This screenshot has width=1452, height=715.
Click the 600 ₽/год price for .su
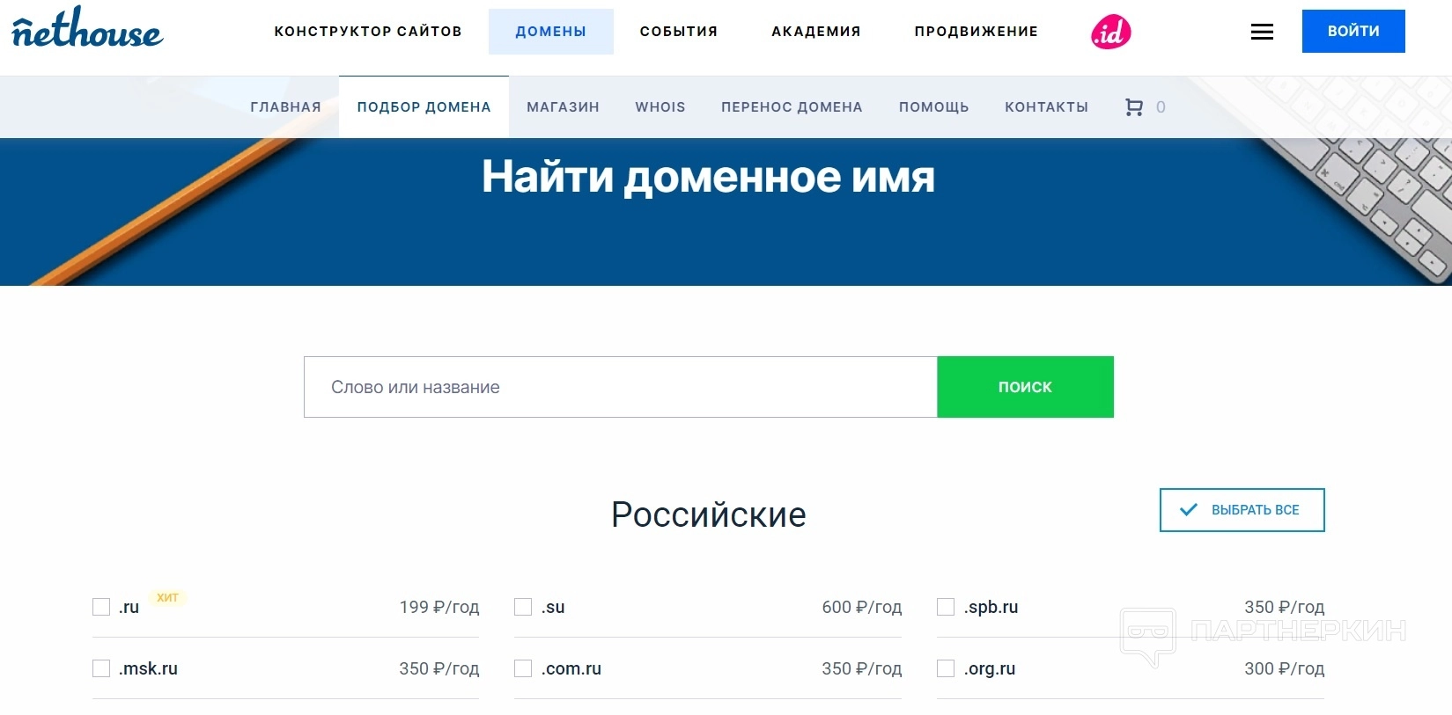tap(861, 607)
